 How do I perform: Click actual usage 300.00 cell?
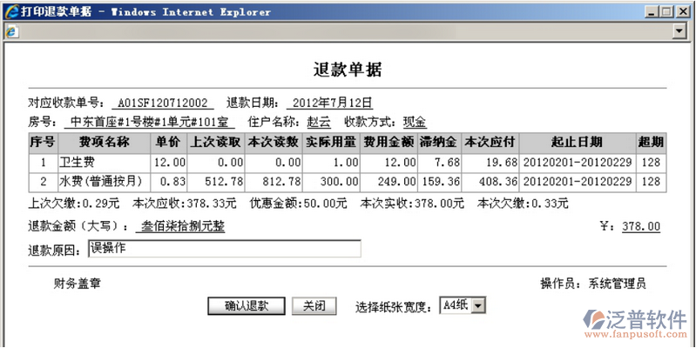tap(331, 182)
